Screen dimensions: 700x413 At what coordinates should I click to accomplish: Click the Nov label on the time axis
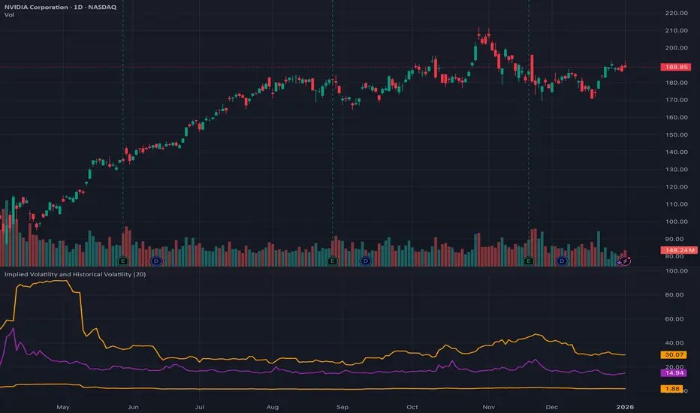(x=489, y=407)
